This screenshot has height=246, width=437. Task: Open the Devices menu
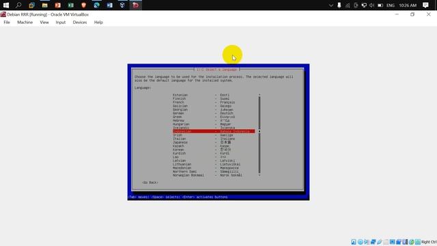(80, 23)
